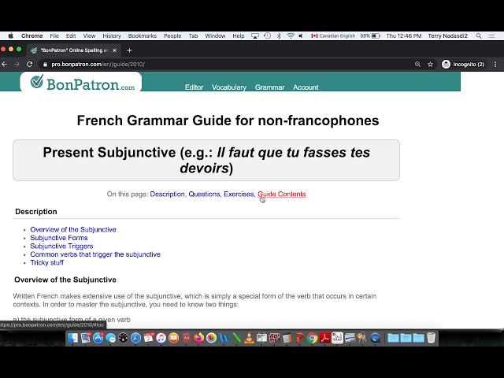Click the Wi-Fi menu bar icon
Screen dimensions: 504x378
click(x=291, y=35)
